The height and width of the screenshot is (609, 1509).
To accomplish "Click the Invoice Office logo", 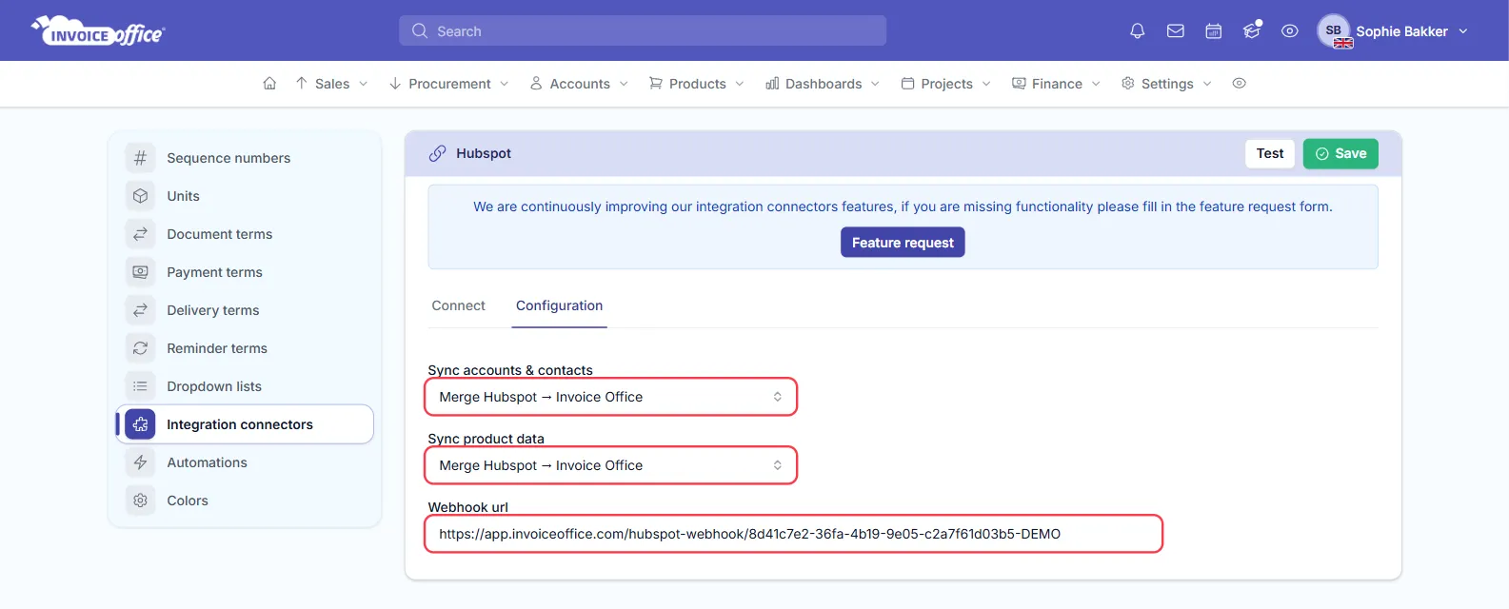I will coord(98,31).
